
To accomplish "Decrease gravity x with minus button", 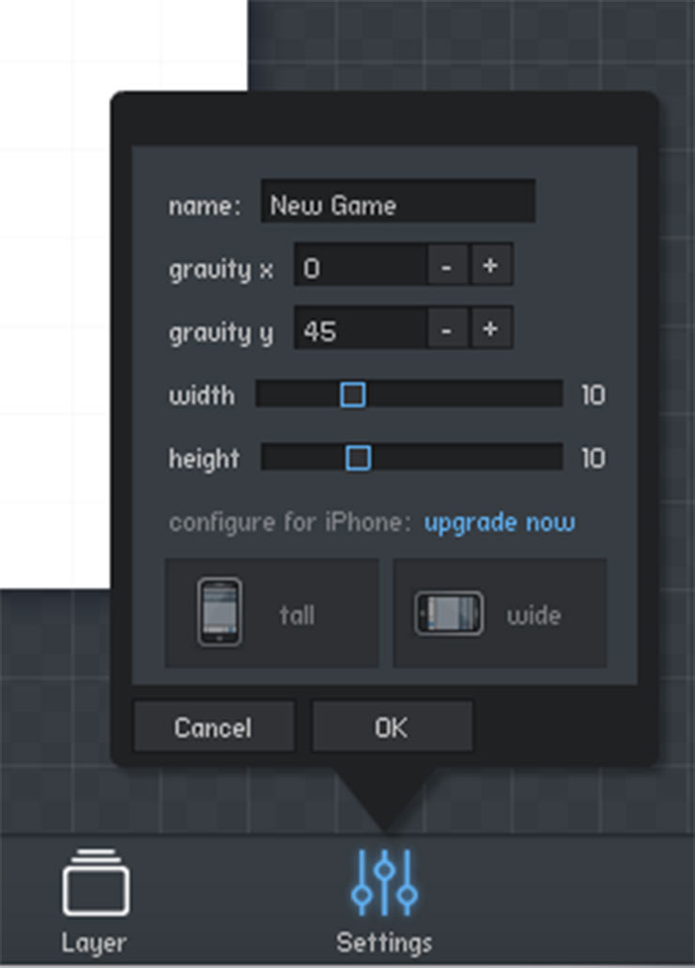I will pos(447,265).
